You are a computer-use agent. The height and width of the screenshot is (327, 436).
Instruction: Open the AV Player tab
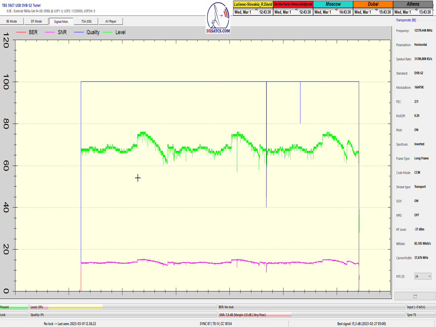tap(111, 21)
